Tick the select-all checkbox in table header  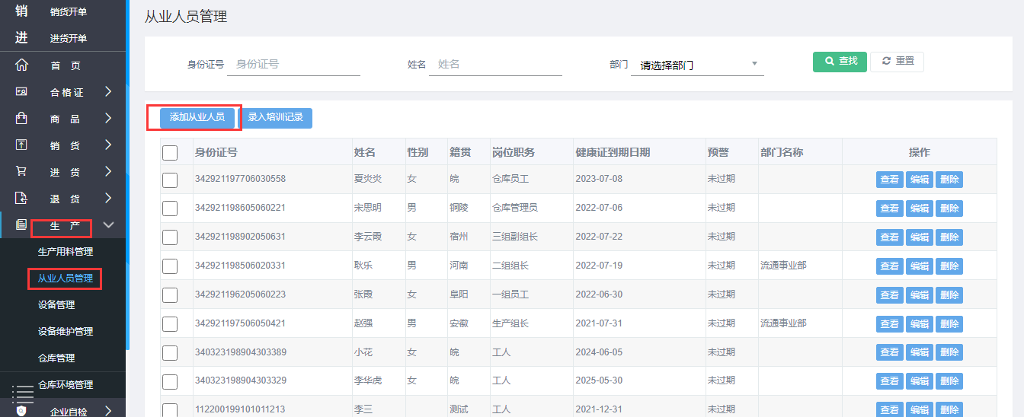click(170, 153)
